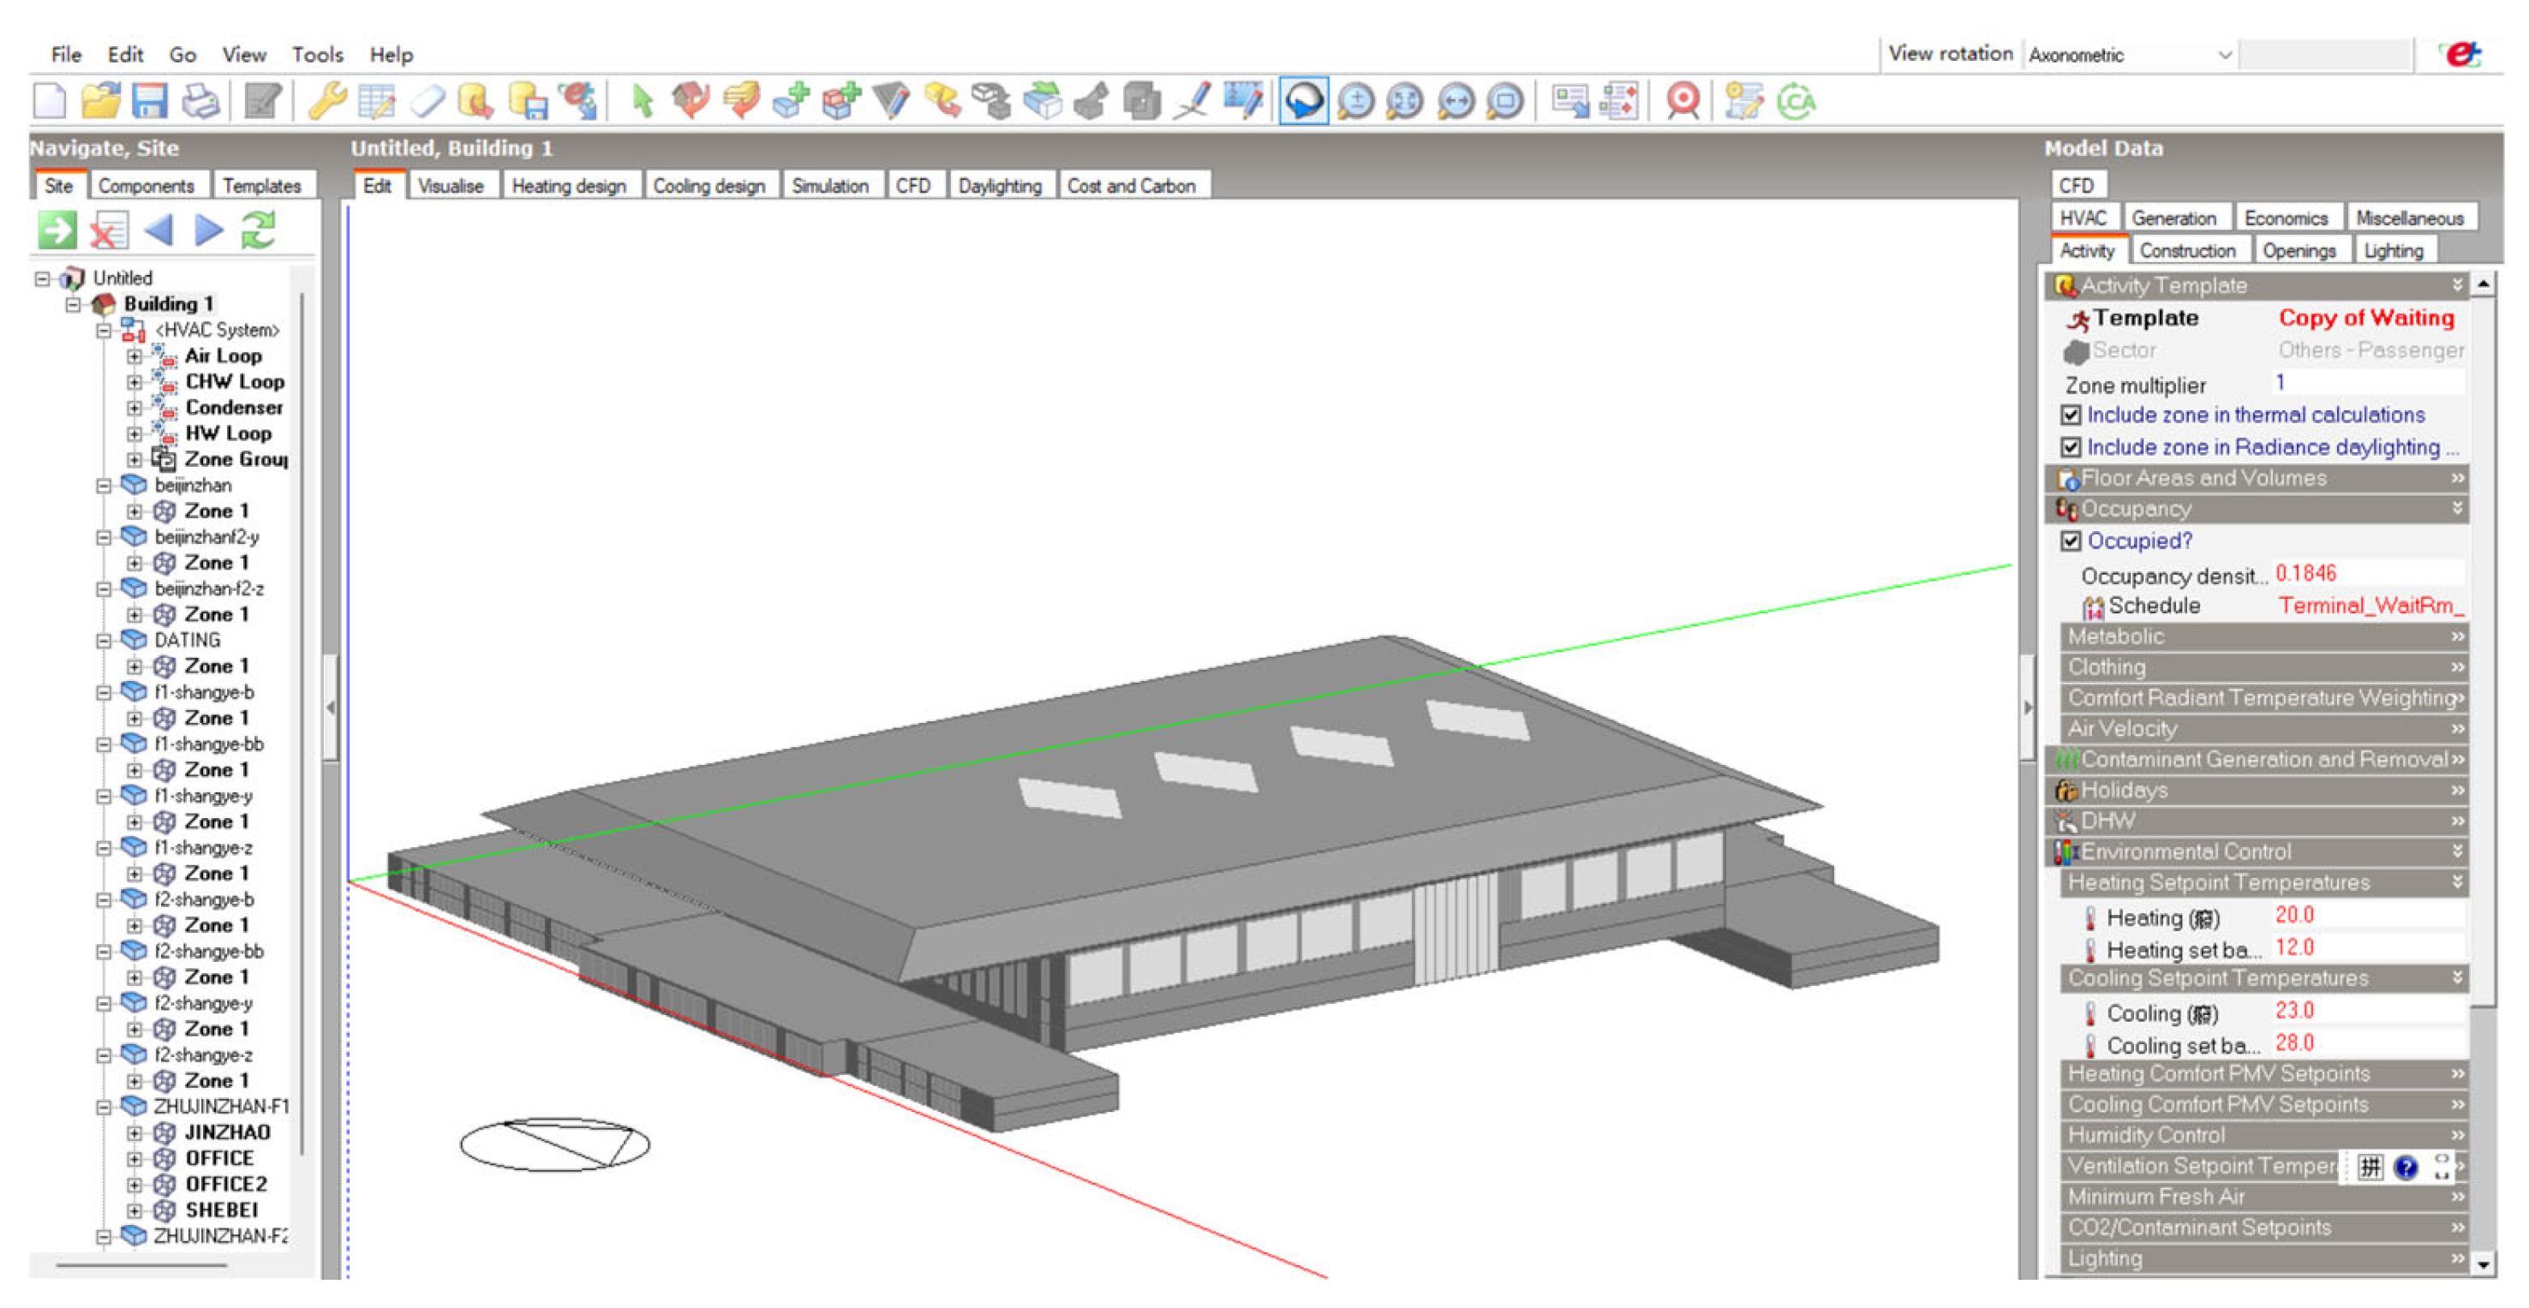Uncheck the Occupied? checkbox
Screen dimensions: 2529x1308
[2072, 541]
